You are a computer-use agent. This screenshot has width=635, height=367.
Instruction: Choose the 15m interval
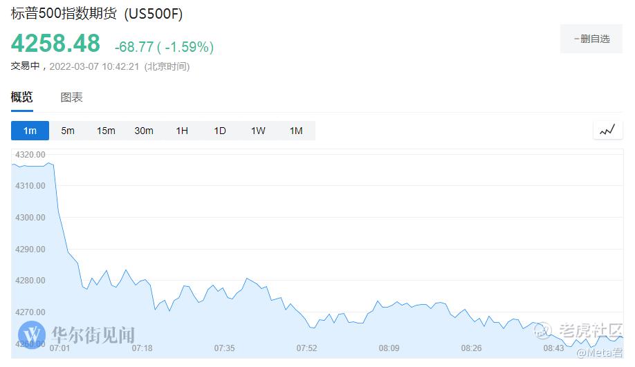point(106,131)
